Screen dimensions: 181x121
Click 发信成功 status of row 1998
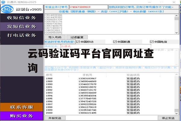[133, 107]
